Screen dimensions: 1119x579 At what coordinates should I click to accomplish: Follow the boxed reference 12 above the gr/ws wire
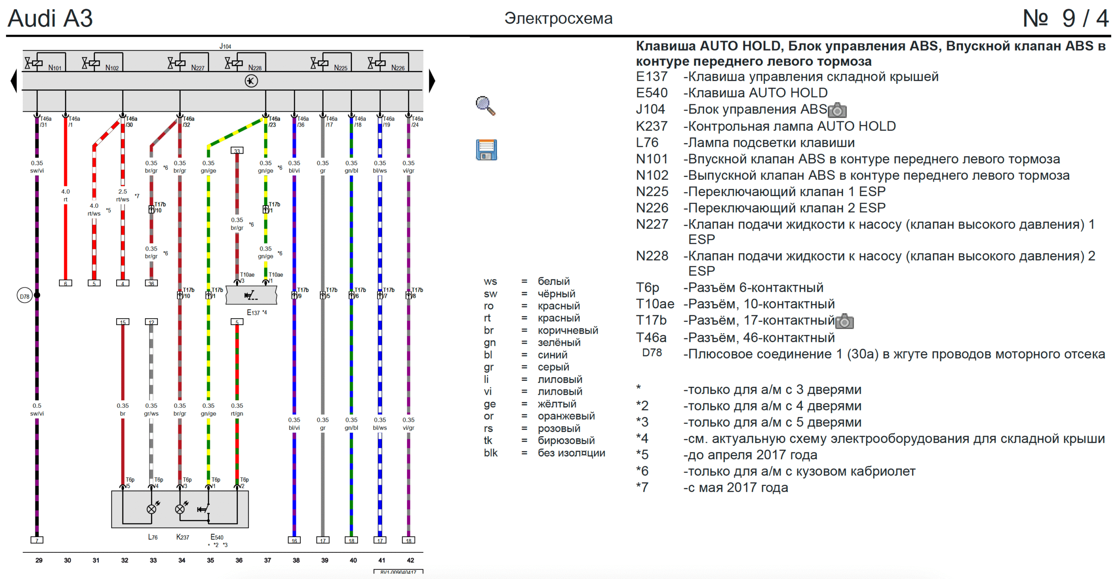[x=151, y=322]
